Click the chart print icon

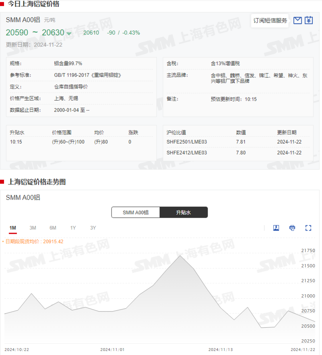tap(292, 228)
